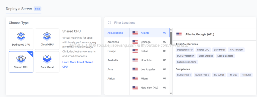Click the VPC Network service tag
257x97 pixels.
point(236,50)
